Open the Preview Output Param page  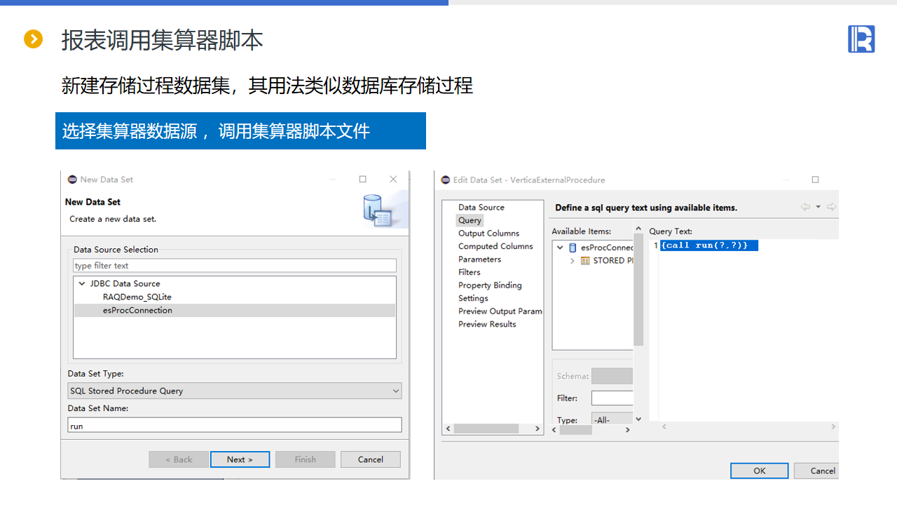click(500, 311)
